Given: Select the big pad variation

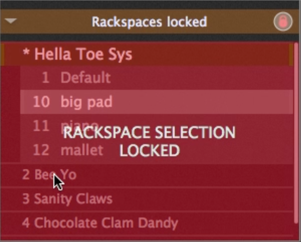Looking at the screenshot, I should coord(157,102).
